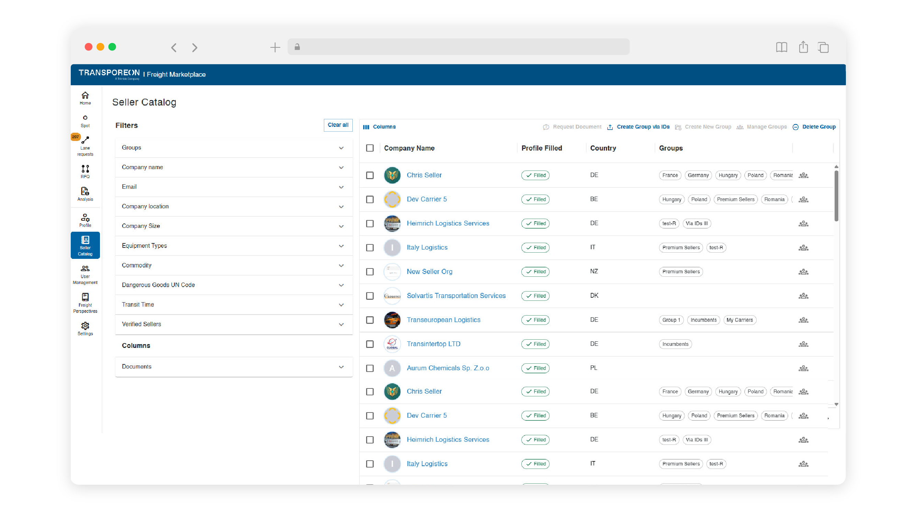This screenshot has width=916, height=516.
Task: Open the Home sidebar icon
Action: 85,98
